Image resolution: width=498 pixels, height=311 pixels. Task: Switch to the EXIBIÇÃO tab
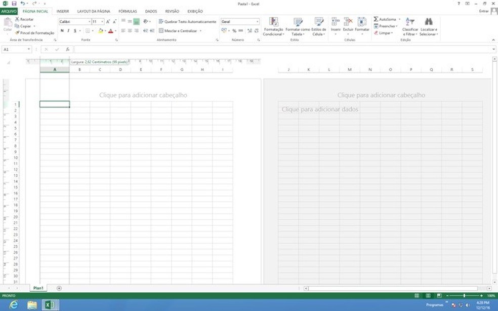195,11
